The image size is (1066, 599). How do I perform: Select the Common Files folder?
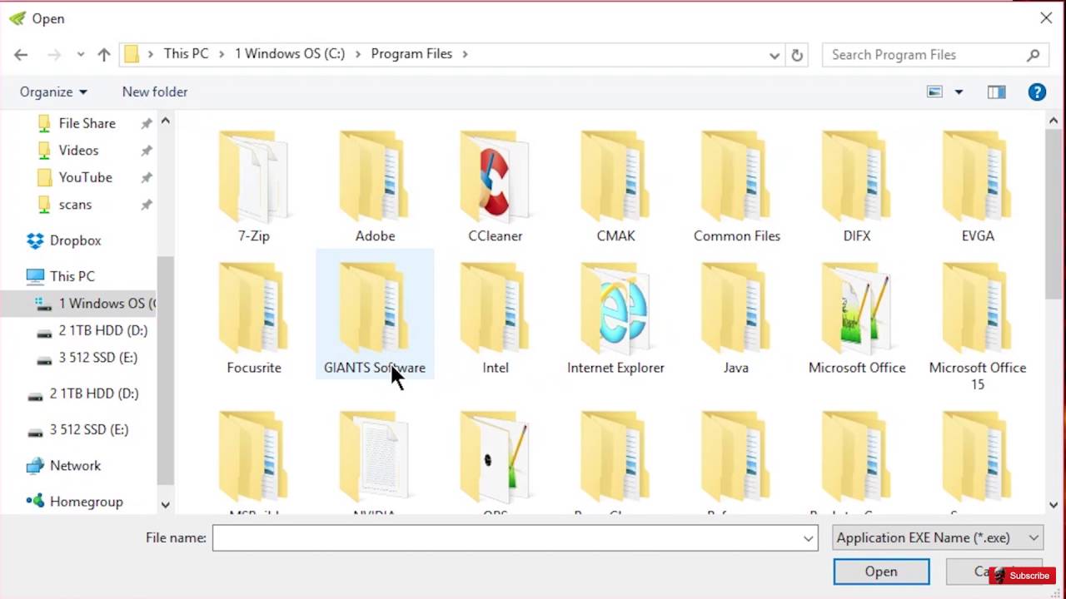click(x=736, y=186)
